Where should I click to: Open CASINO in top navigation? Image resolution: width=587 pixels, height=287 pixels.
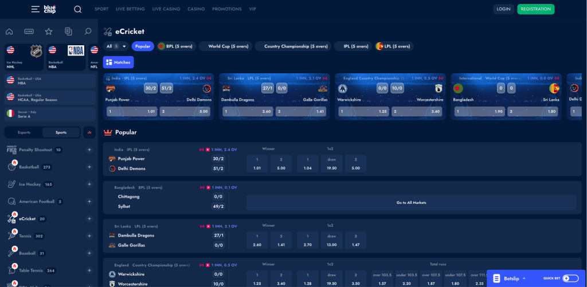[x=196, y=9]
